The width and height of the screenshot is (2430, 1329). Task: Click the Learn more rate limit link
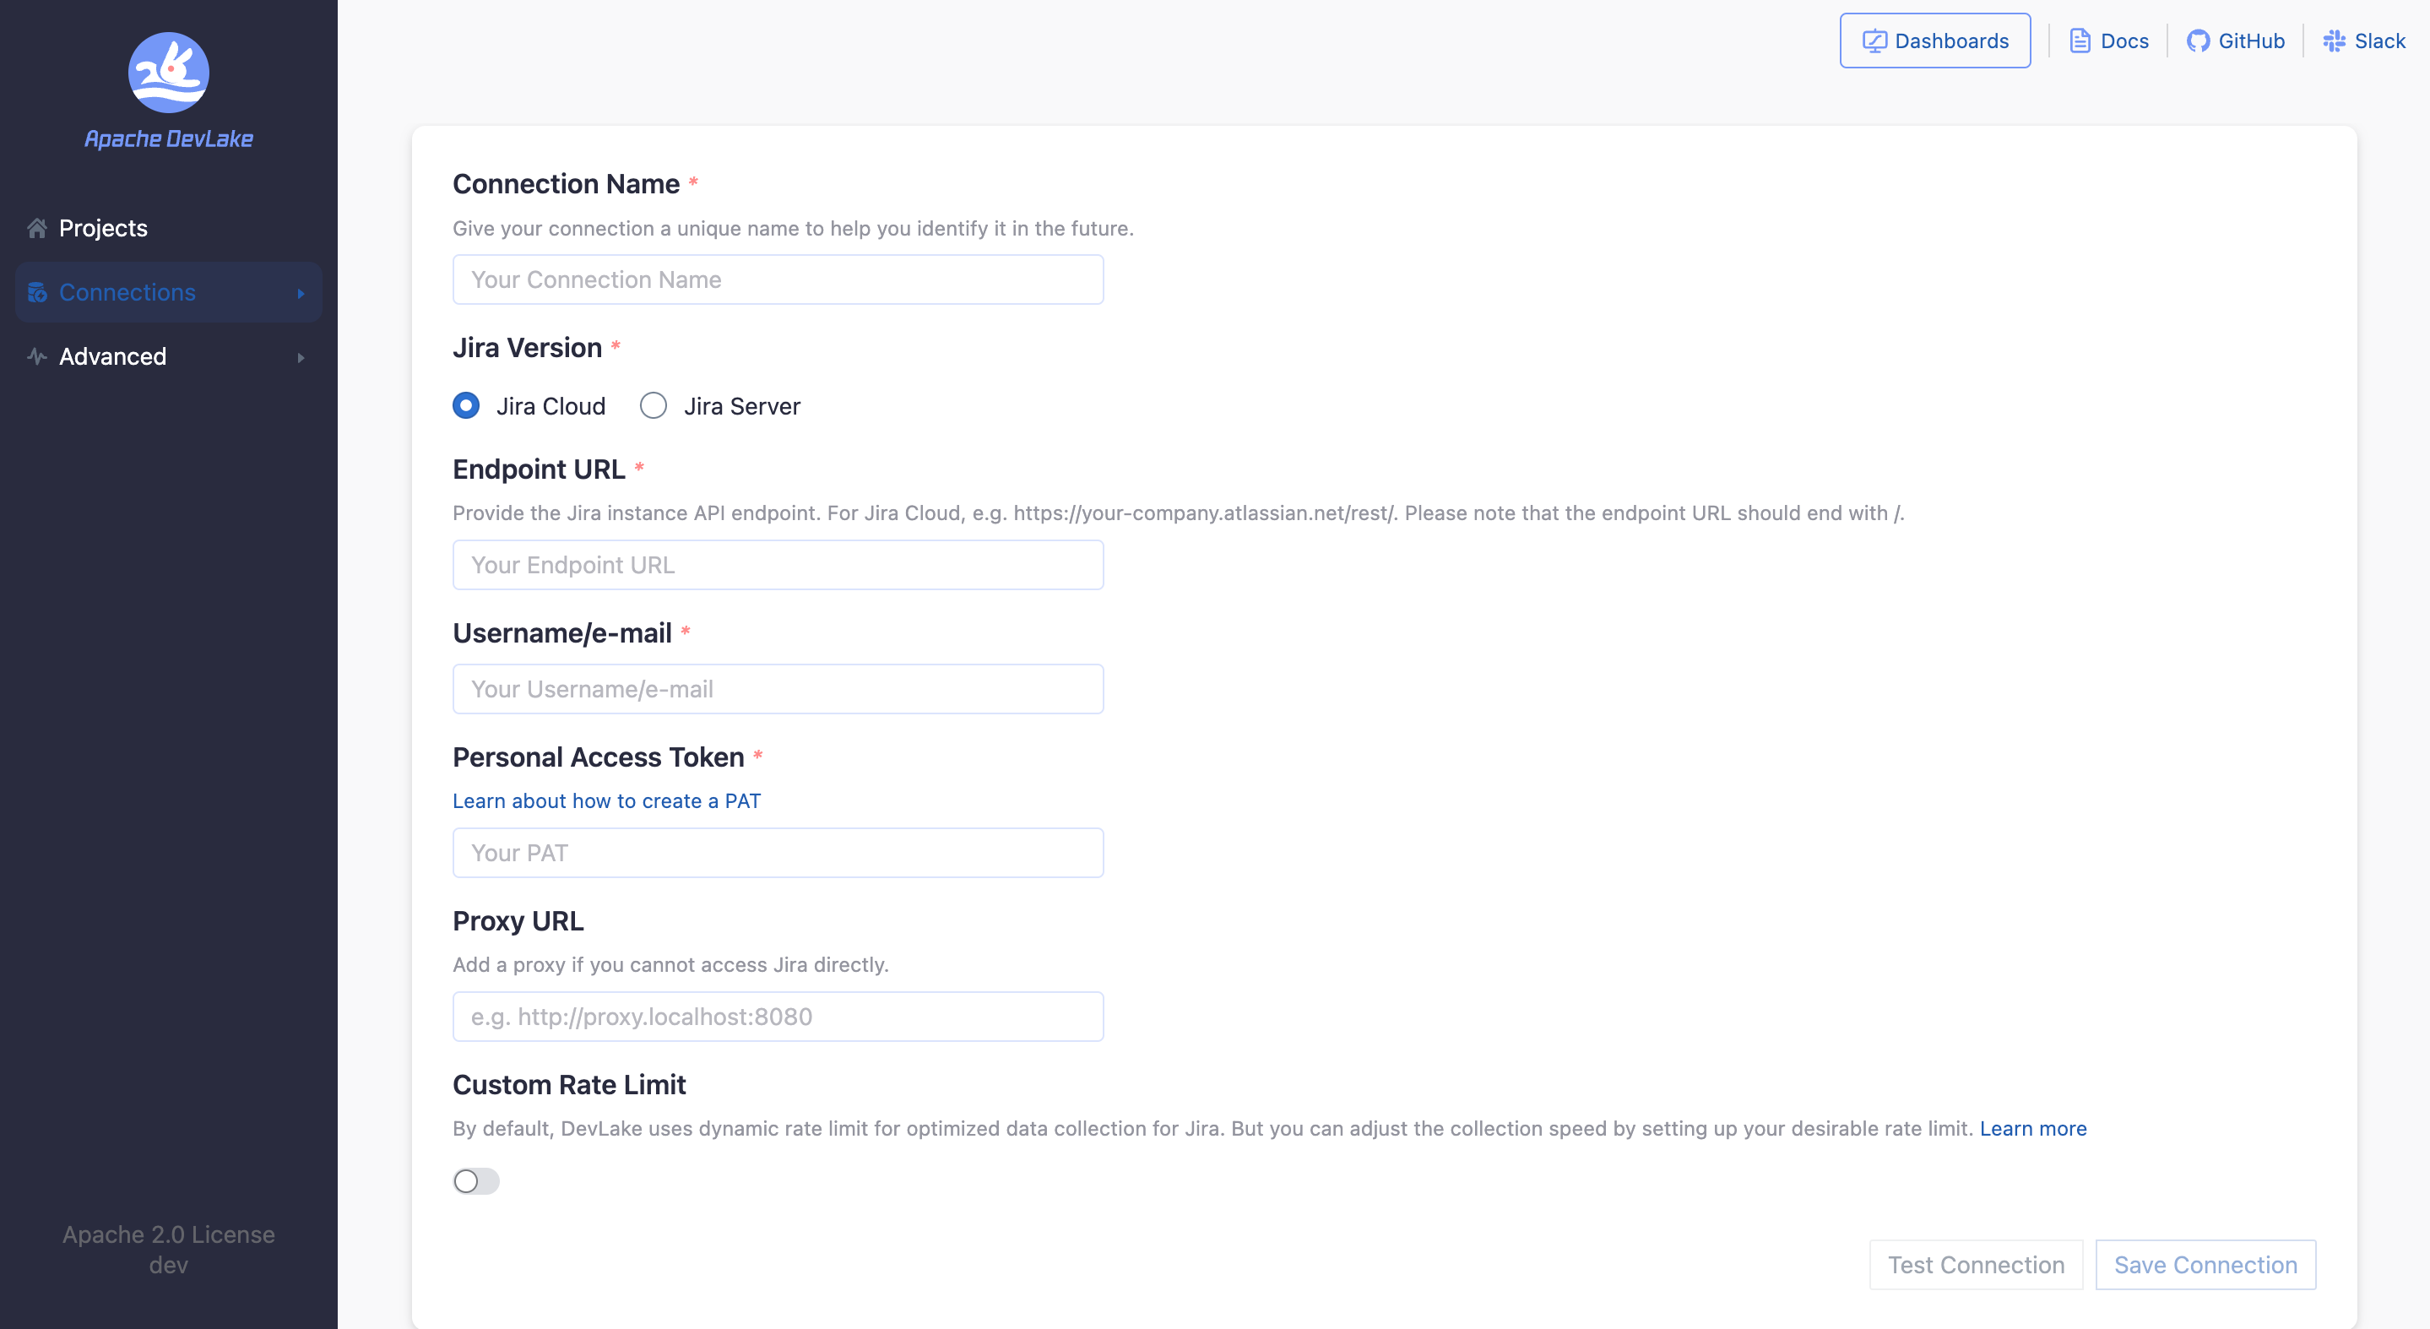[x=2033, y=1128]
